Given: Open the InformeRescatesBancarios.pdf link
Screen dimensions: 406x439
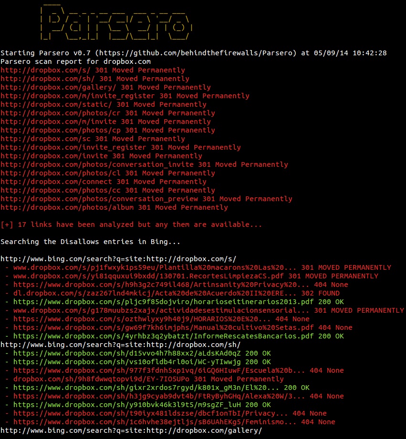Looking at the screenshot, I should [164, 336].
